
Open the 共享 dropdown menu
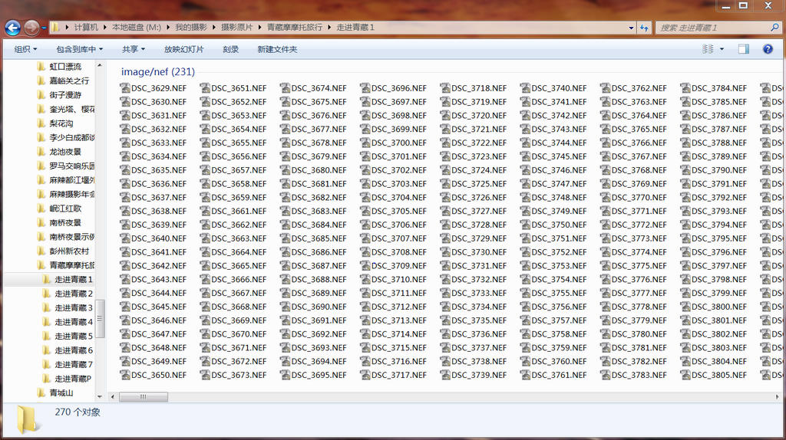click(x=134, y=49)
